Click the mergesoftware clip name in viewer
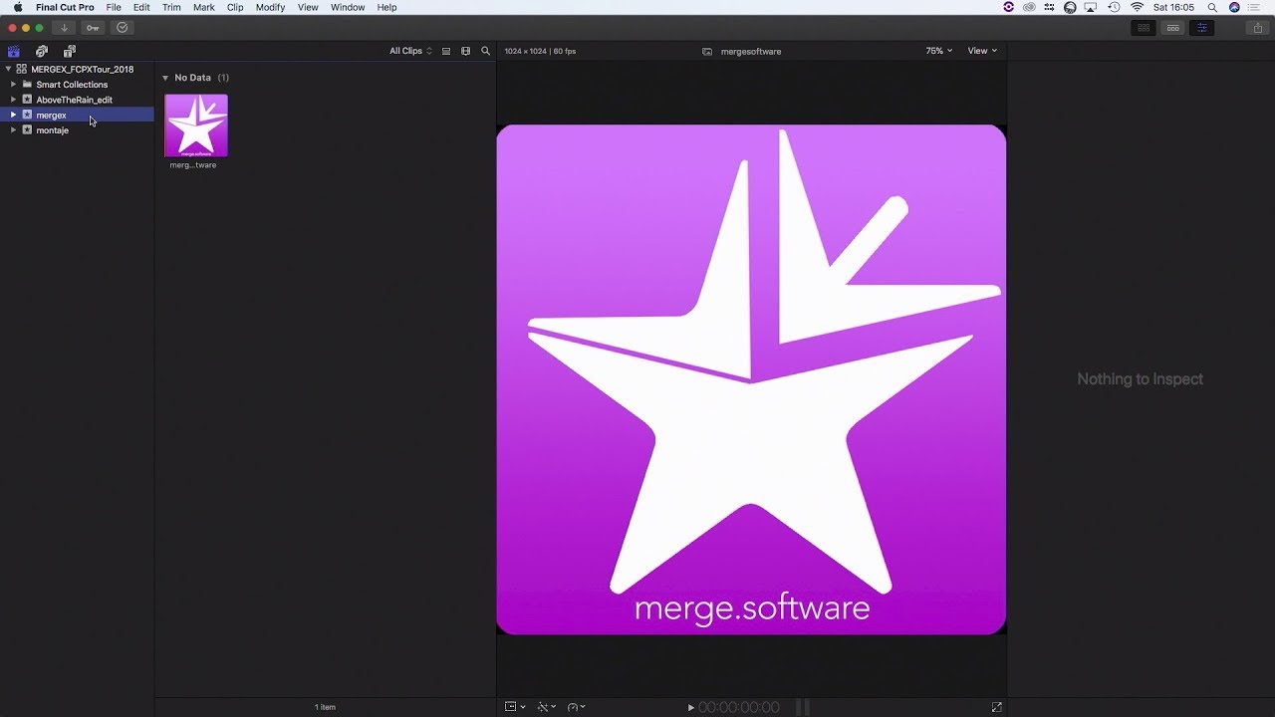The image size is (1275, 717). pyautogui.click(x=750, y=52)
